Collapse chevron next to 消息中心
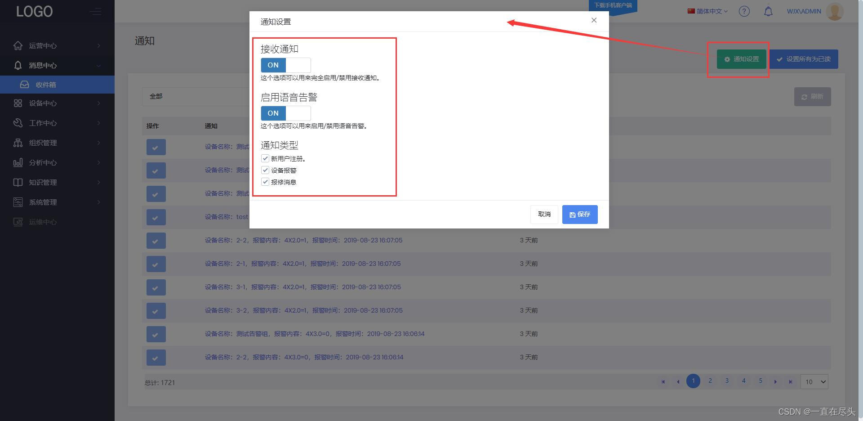This screenshot has width=863, height=421. pyautogui.click(x=99, y=65)
